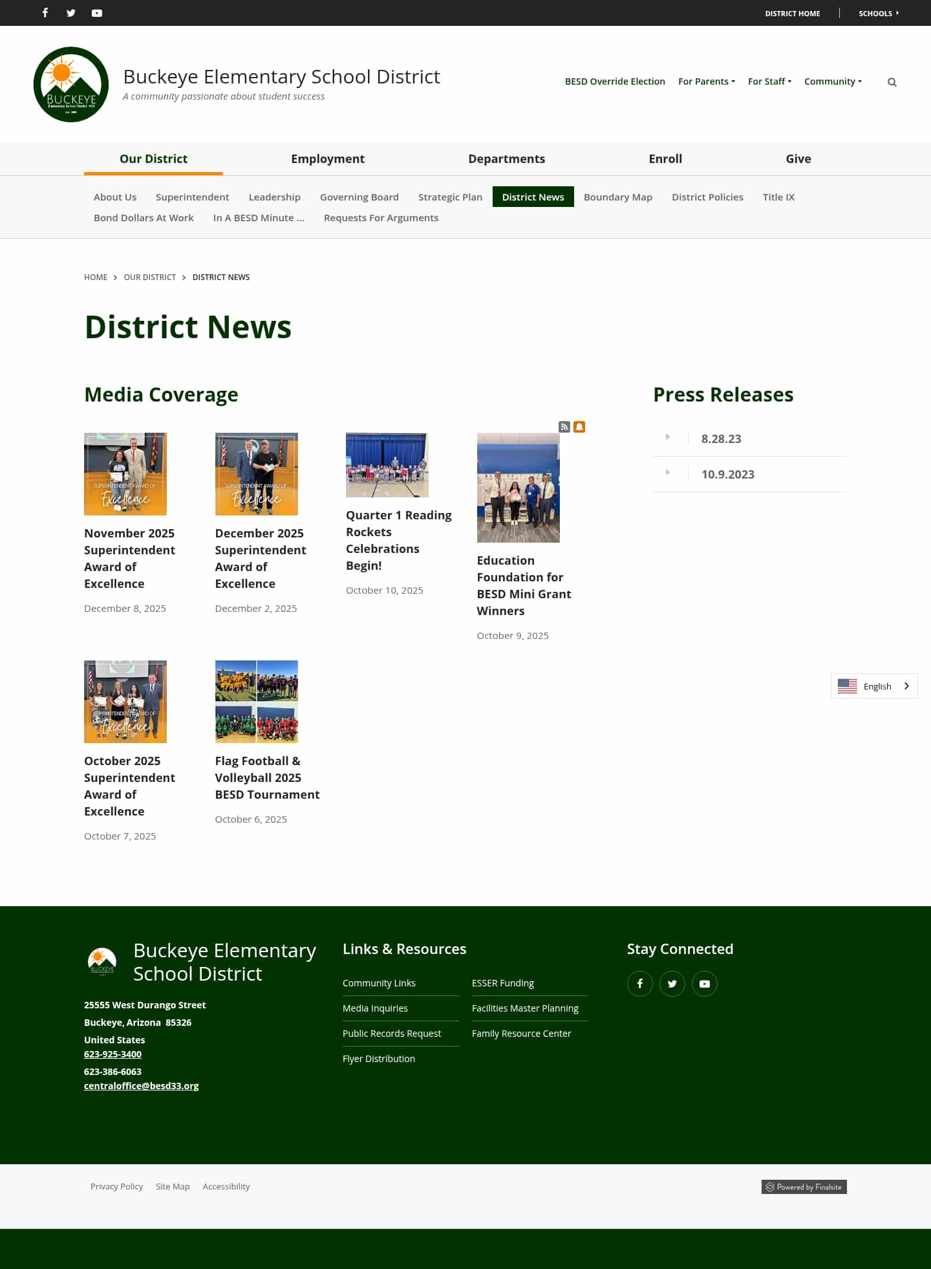The image size is (931, 1269).
Task: Open the Strategic Plan submenu item
Action: point(450,197)
